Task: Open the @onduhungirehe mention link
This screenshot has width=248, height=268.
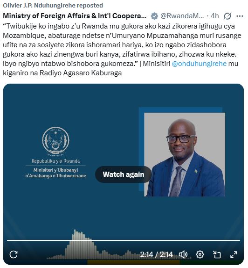Action: click(x=199, y=64)
